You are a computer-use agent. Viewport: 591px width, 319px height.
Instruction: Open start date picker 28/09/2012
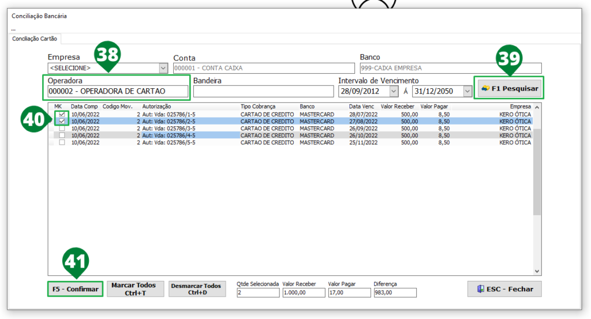point(394,91)
